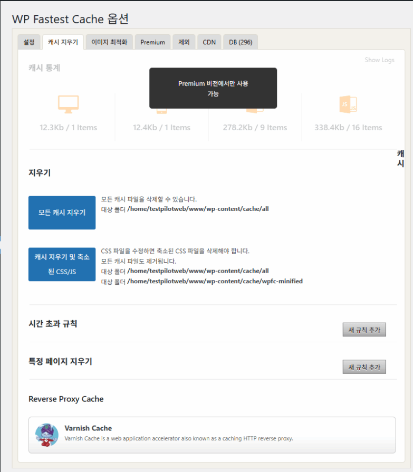
Task: Click the 338.4Kb / 16 Items statistic
Action: 348,127
